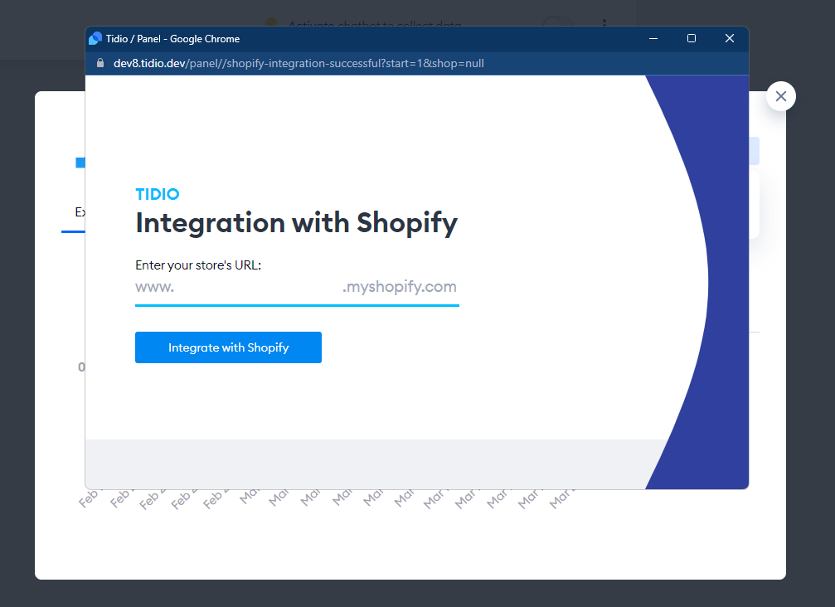Click the Tidio favicon in the Chrome title bar
Screen dimensions: 835x607
point(95,38)
